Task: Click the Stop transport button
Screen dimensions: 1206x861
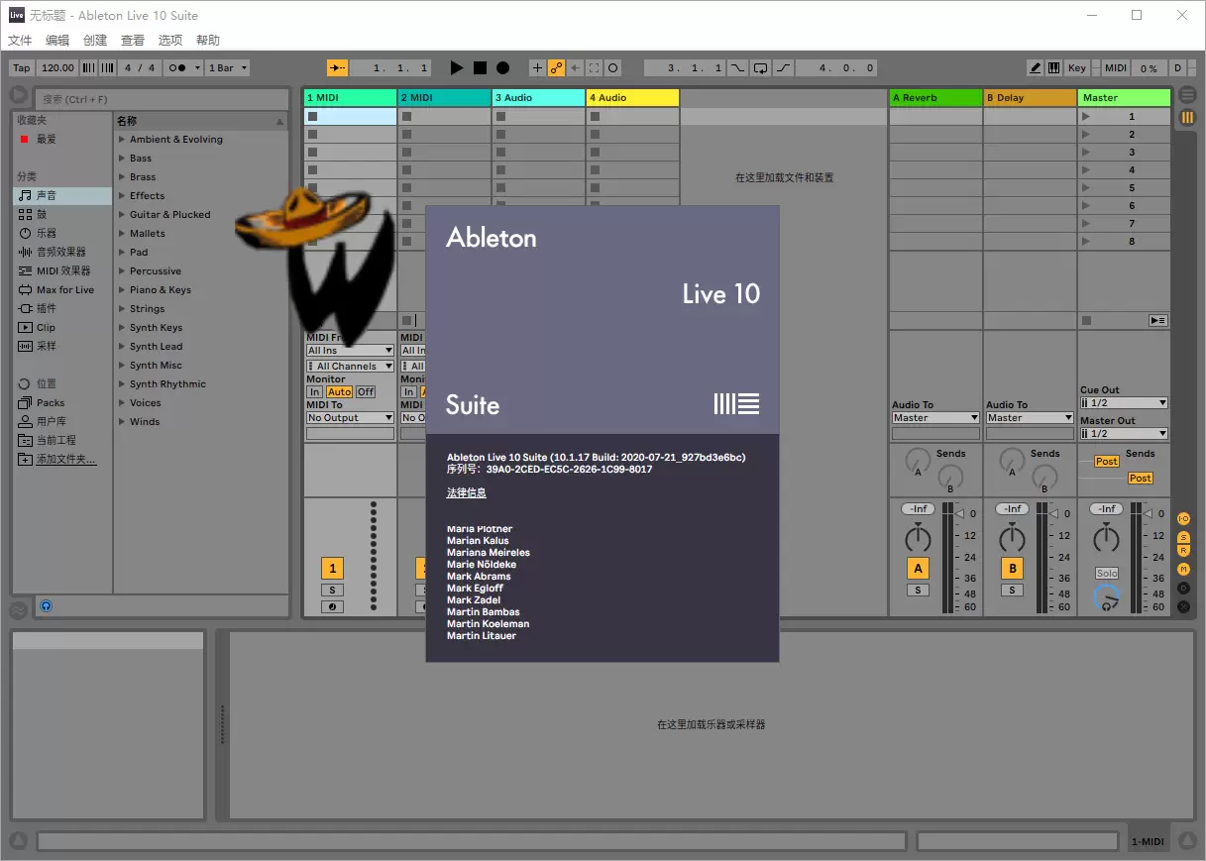Action: (x=480, y=68)
